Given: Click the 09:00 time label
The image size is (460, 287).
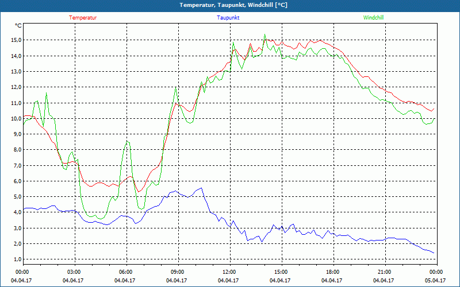Looking at the screenshot, I should [x=177, y=272].
